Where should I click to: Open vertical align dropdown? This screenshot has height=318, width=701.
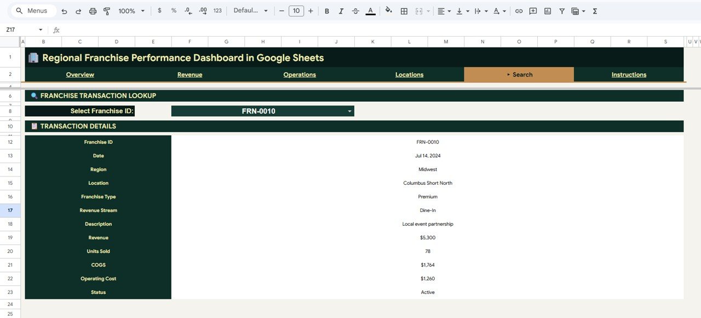[462, 11]
